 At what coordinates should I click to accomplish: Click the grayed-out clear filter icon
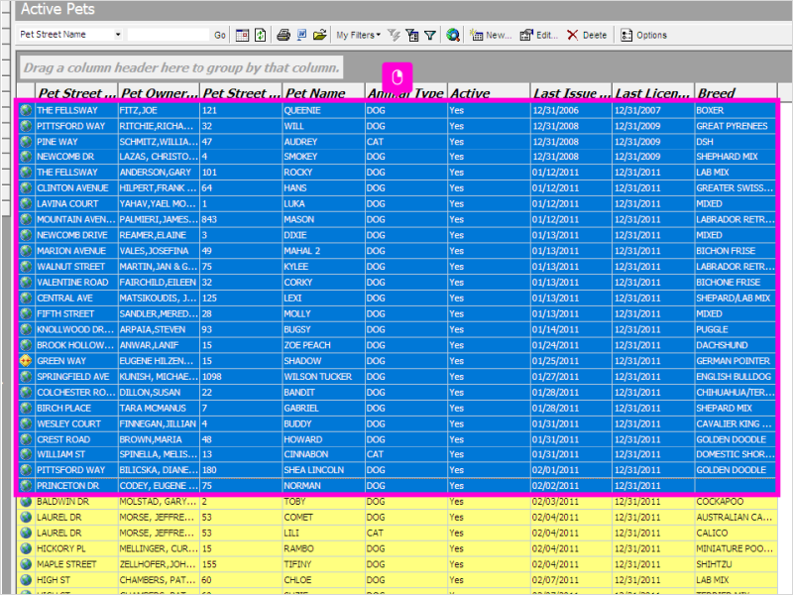(394, 35)
